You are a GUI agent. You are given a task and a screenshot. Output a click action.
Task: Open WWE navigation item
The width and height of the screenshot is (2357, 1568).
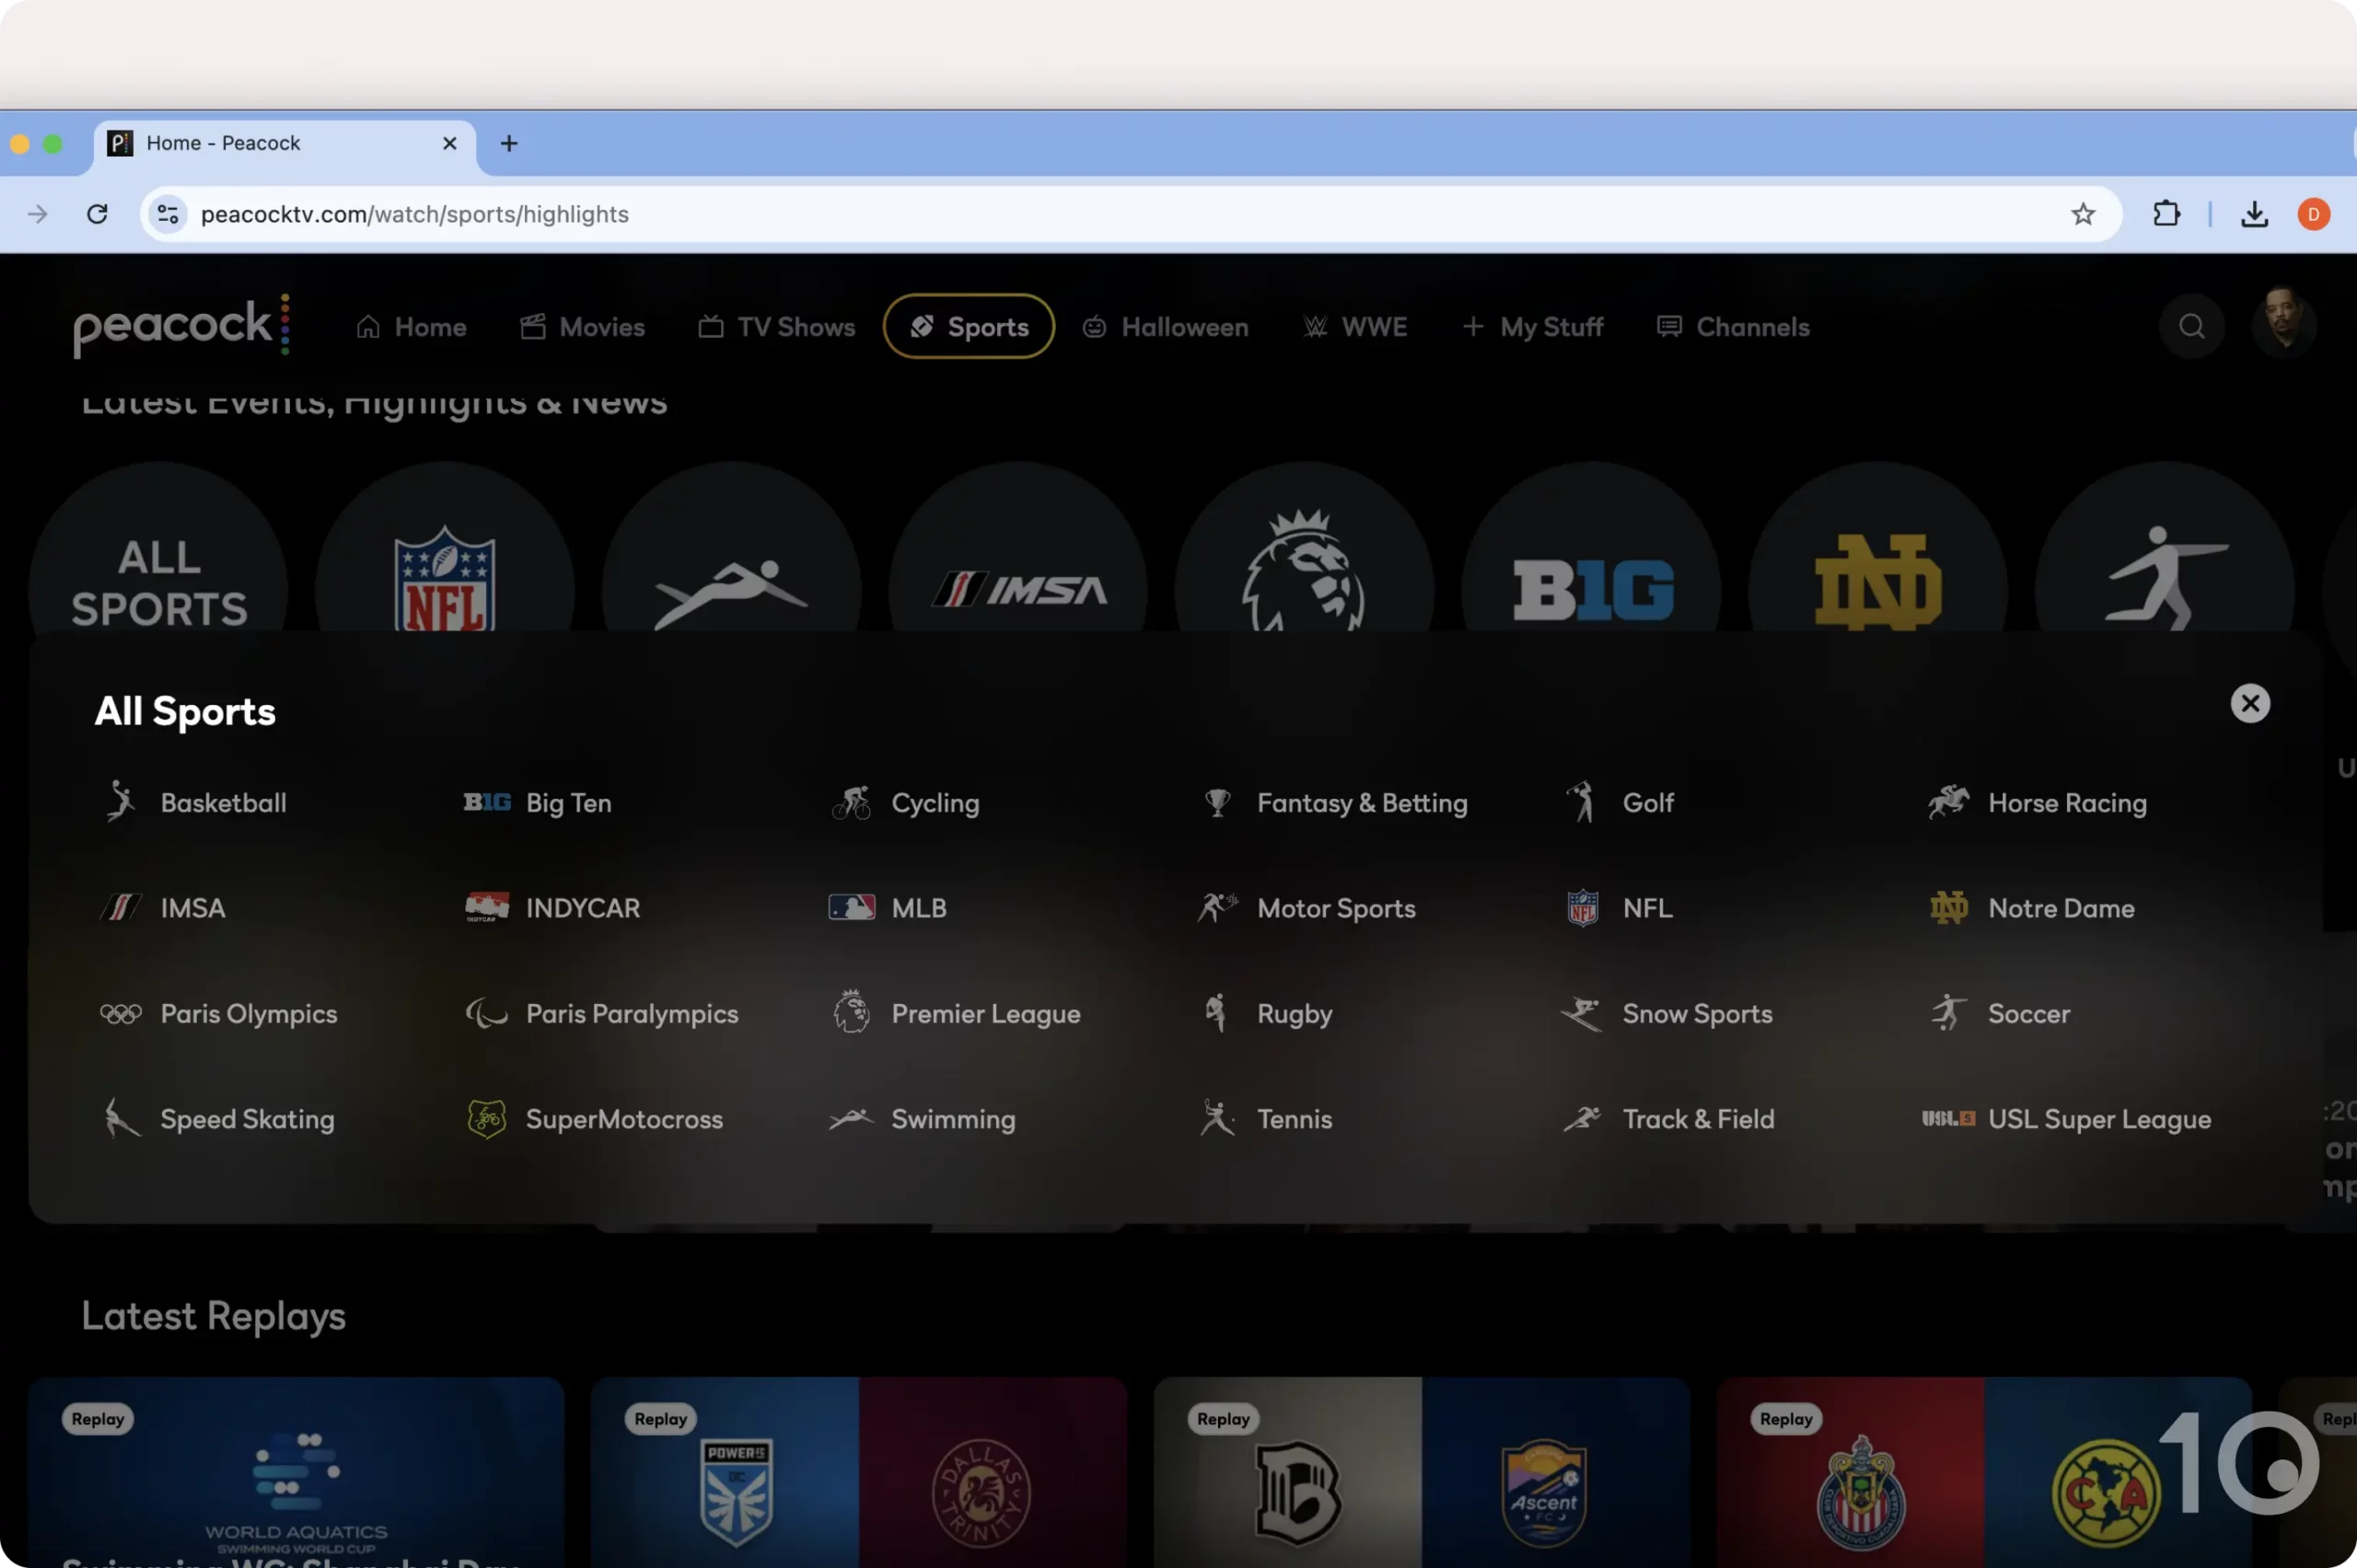(1355, 327)
